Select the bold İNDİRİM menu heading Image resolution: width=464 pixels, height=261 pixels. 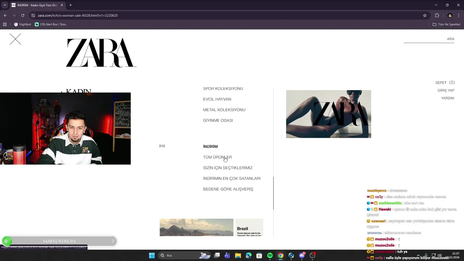point(210,146)
